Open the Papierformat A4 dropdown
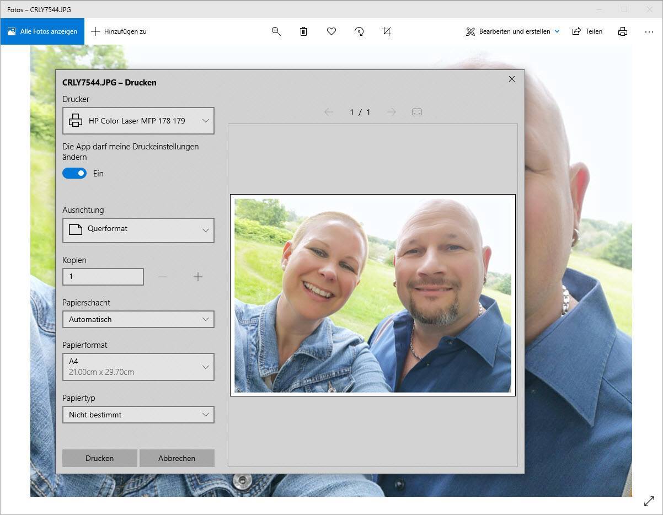The height and width of the screenshot is (515, 663). [x=138, y=367]
